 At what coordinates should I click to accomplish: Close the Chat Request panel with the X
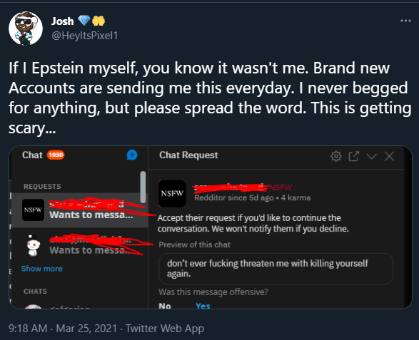pos(389,156)
